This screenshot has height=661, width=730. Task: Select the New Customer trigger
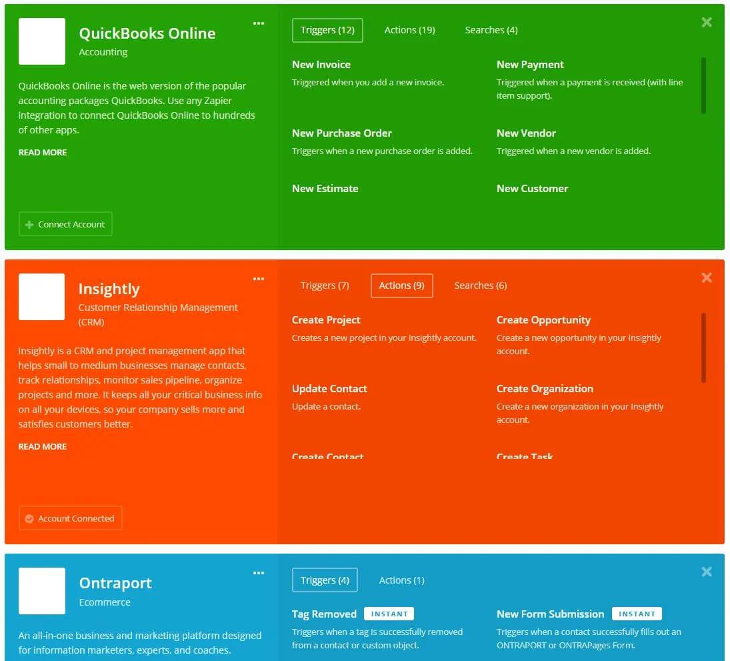pyautogui.click(x=532, y=189)
